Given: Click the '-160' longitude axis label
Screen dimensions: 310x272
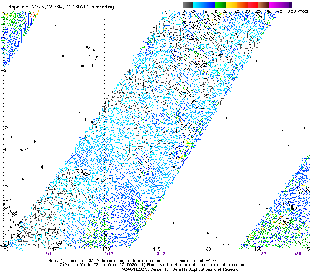Looking at the screenshot, I should (x=206, y=249).
